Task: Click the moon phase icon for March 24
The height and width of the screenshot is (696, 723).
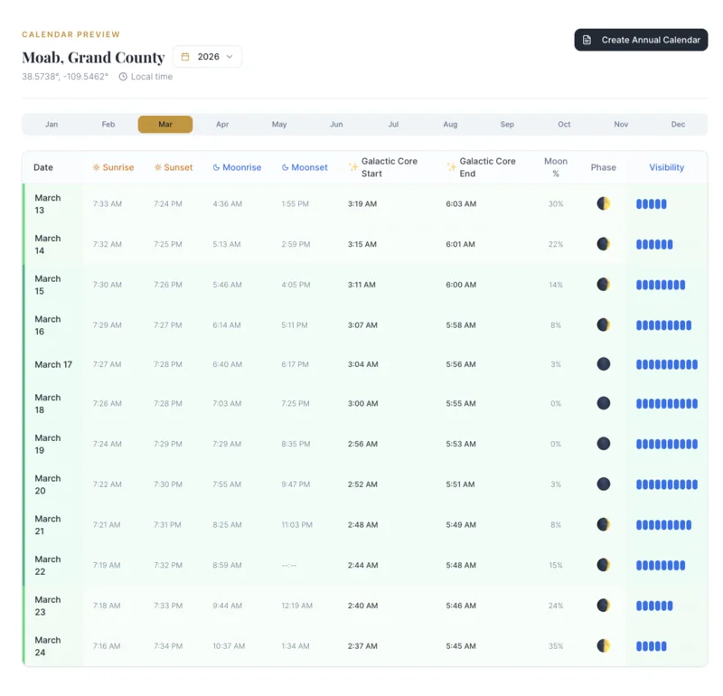Action: click(603, 645)
